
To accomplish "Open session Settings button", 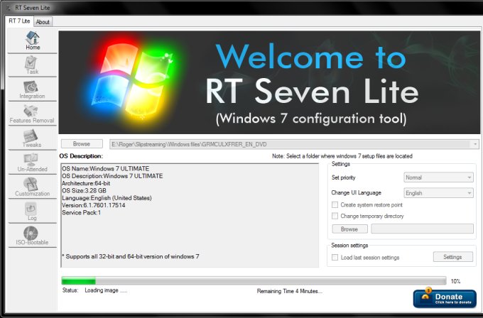I will point(453,257).
